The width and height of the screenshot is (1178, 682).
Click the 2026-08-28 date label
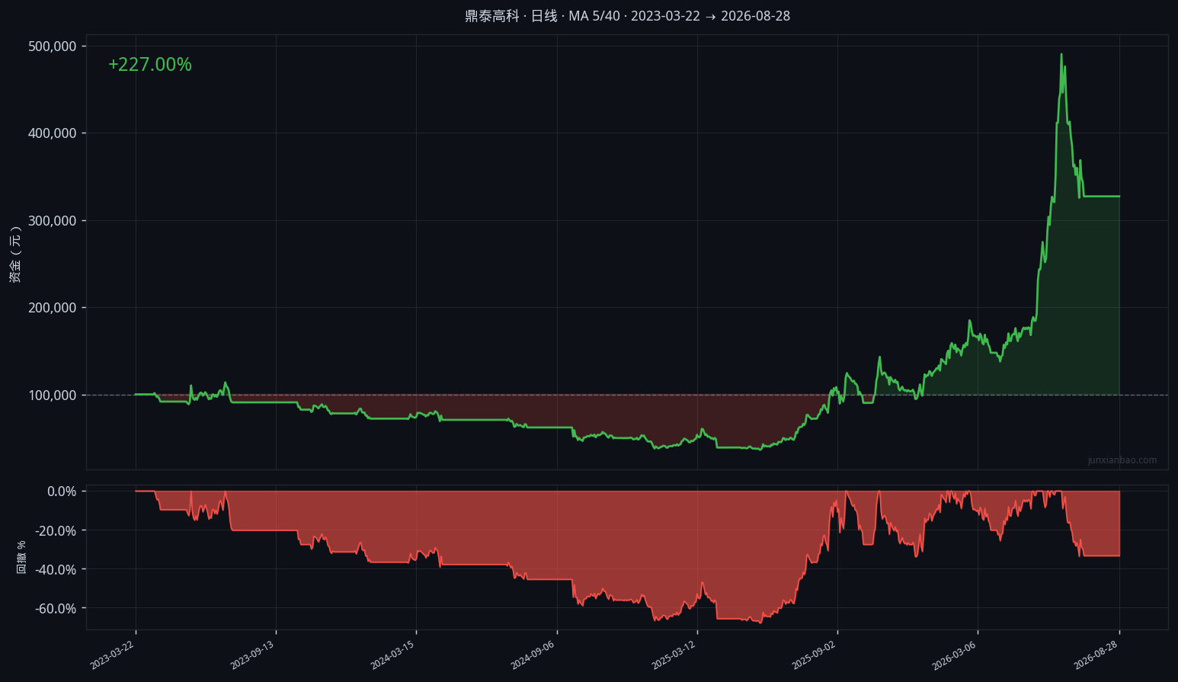click(x=1096, y=655)
